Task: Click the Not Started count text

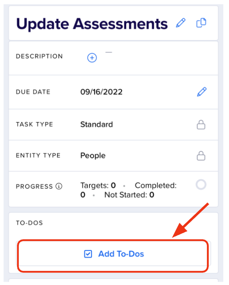Action: pyautogui.click(x=129, y=195)
